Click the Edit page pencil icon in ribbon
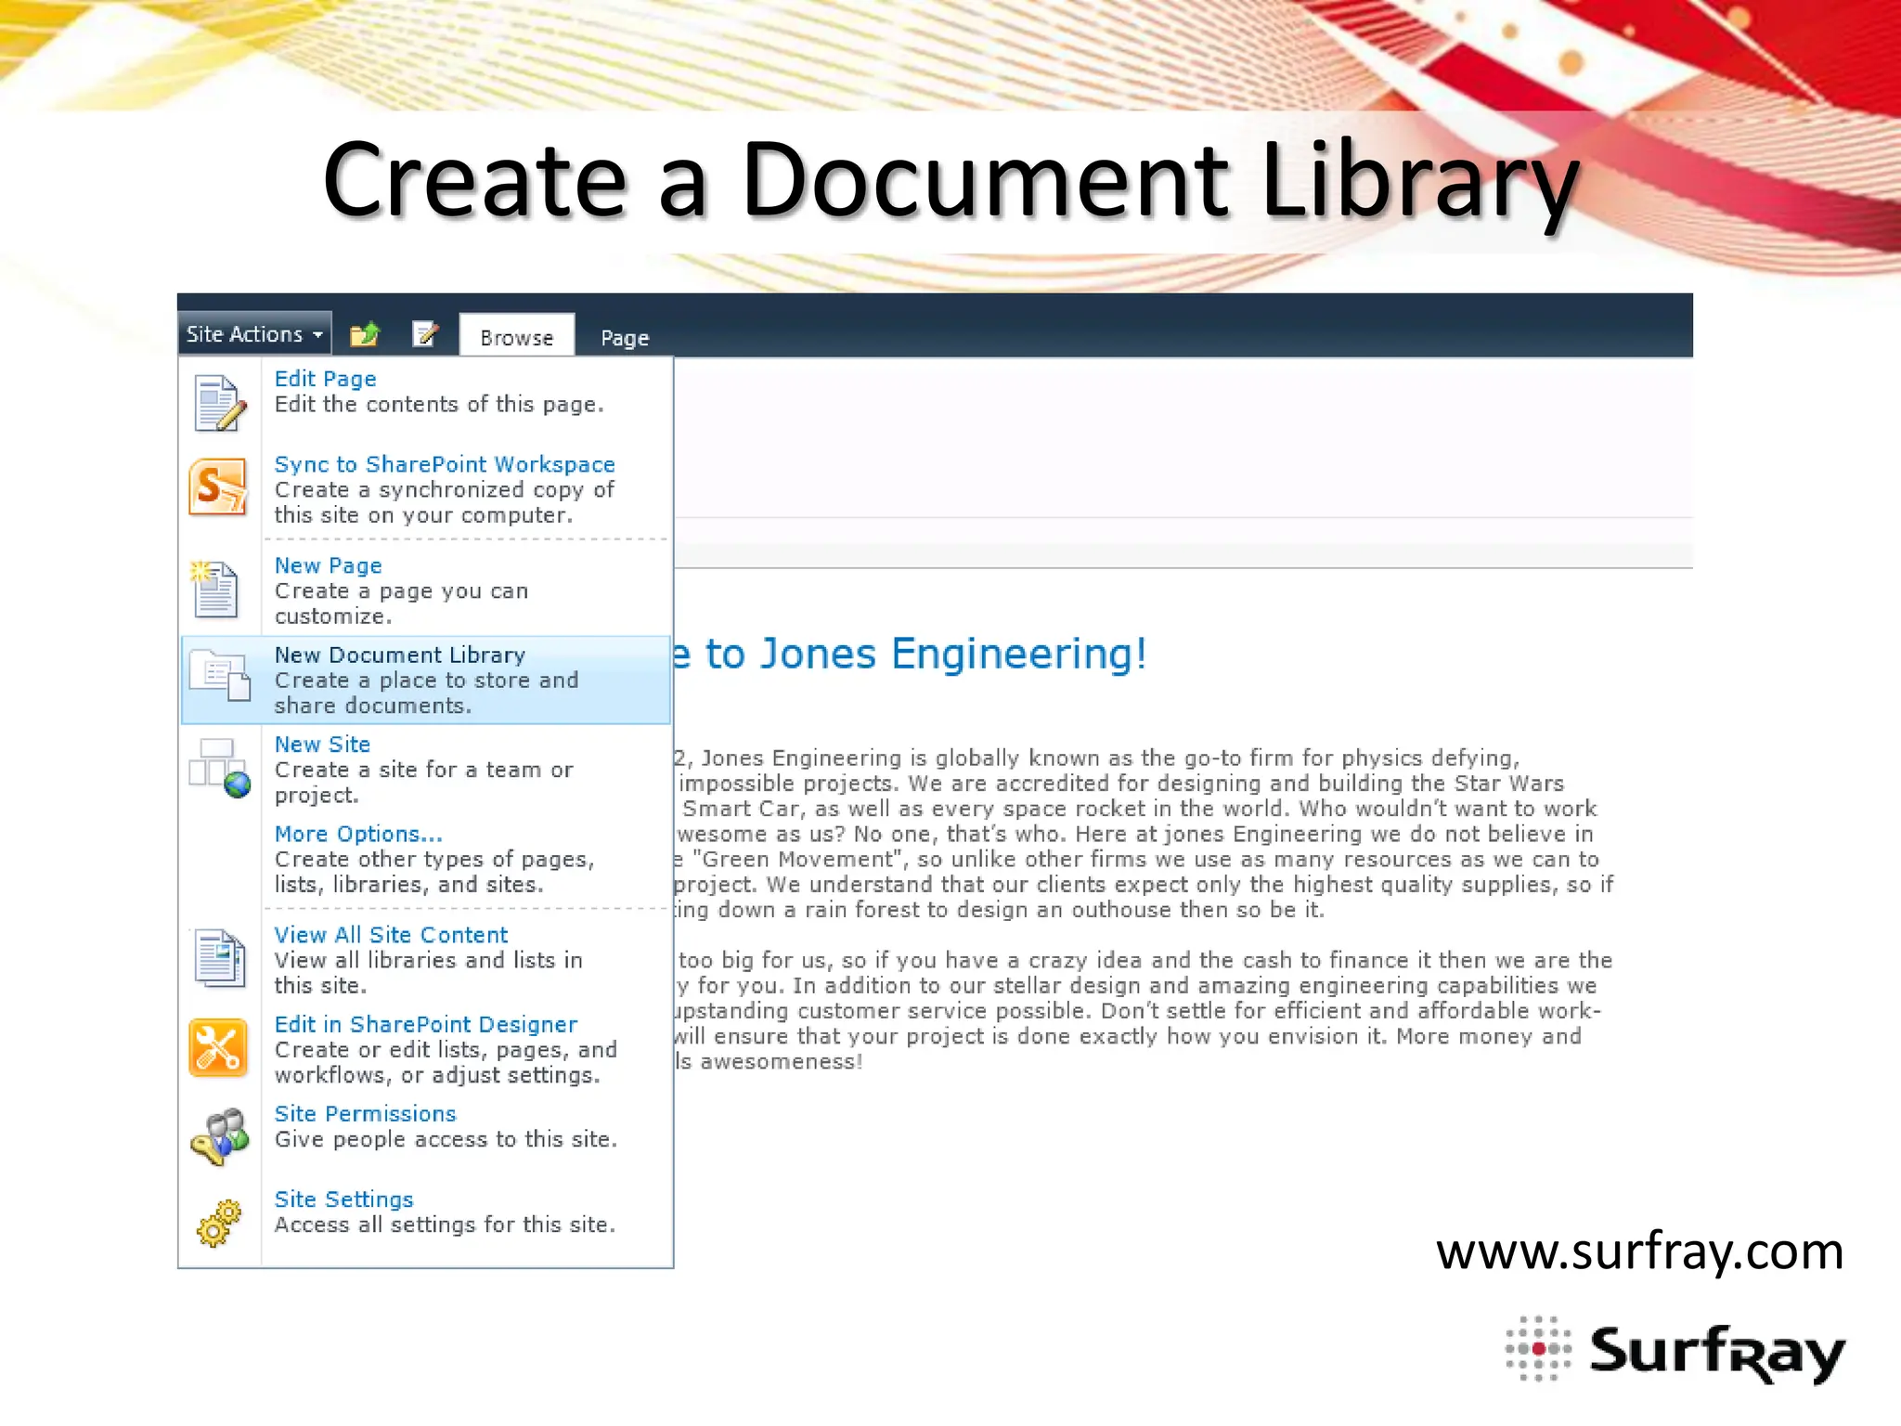 425,333
